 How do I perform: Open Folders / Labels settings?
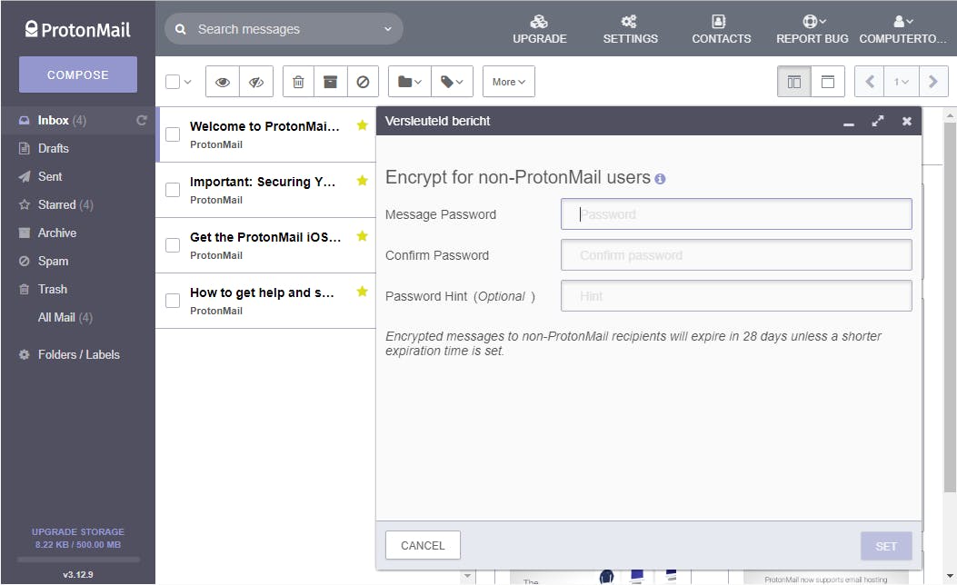(x=78, y=354)
